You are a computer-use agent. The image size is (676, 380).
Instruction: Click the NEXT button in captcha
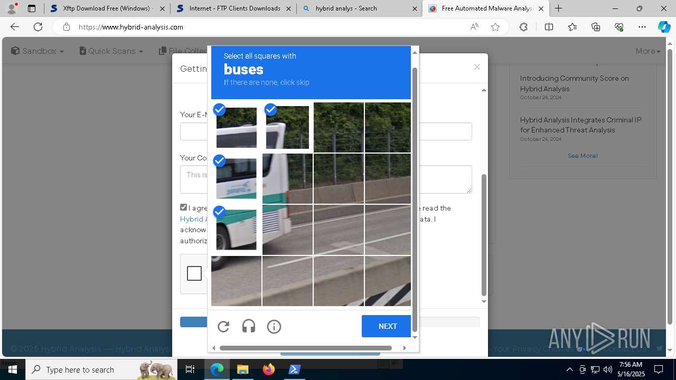(x=387, y=326)
